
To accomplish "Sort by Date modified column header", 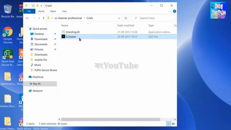I will [x=126, y=26].
